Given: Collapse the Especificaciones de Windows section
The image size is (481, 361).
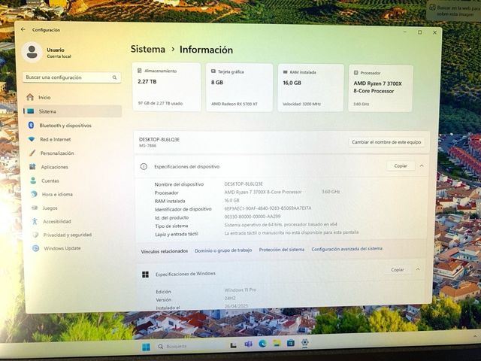Looking at the screenshot, I should pyautogui.click(x=418, y=269).
